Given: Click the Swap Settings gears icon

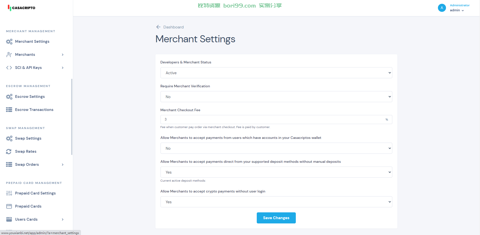Looking at the screenshot, I should click(9, 138).
